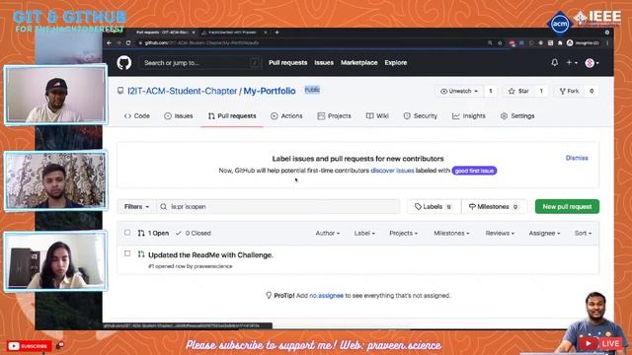
Task: Open Marketplace in top navigation
Action: pyautogui.click(x=358, y=63)
